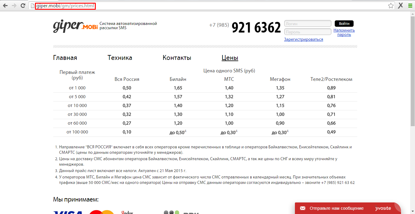415x214 pixels.
Task: Click the envelope icon in chat widget
Action: click(x=303, y=208)
